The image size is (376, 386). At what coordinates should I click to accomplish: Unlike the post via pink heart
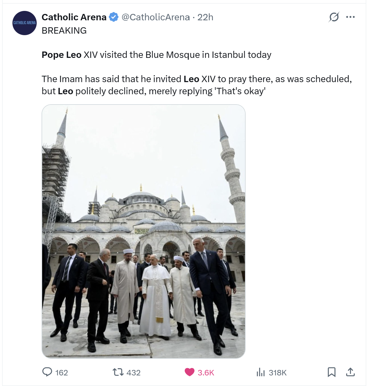tap(190, 372)
